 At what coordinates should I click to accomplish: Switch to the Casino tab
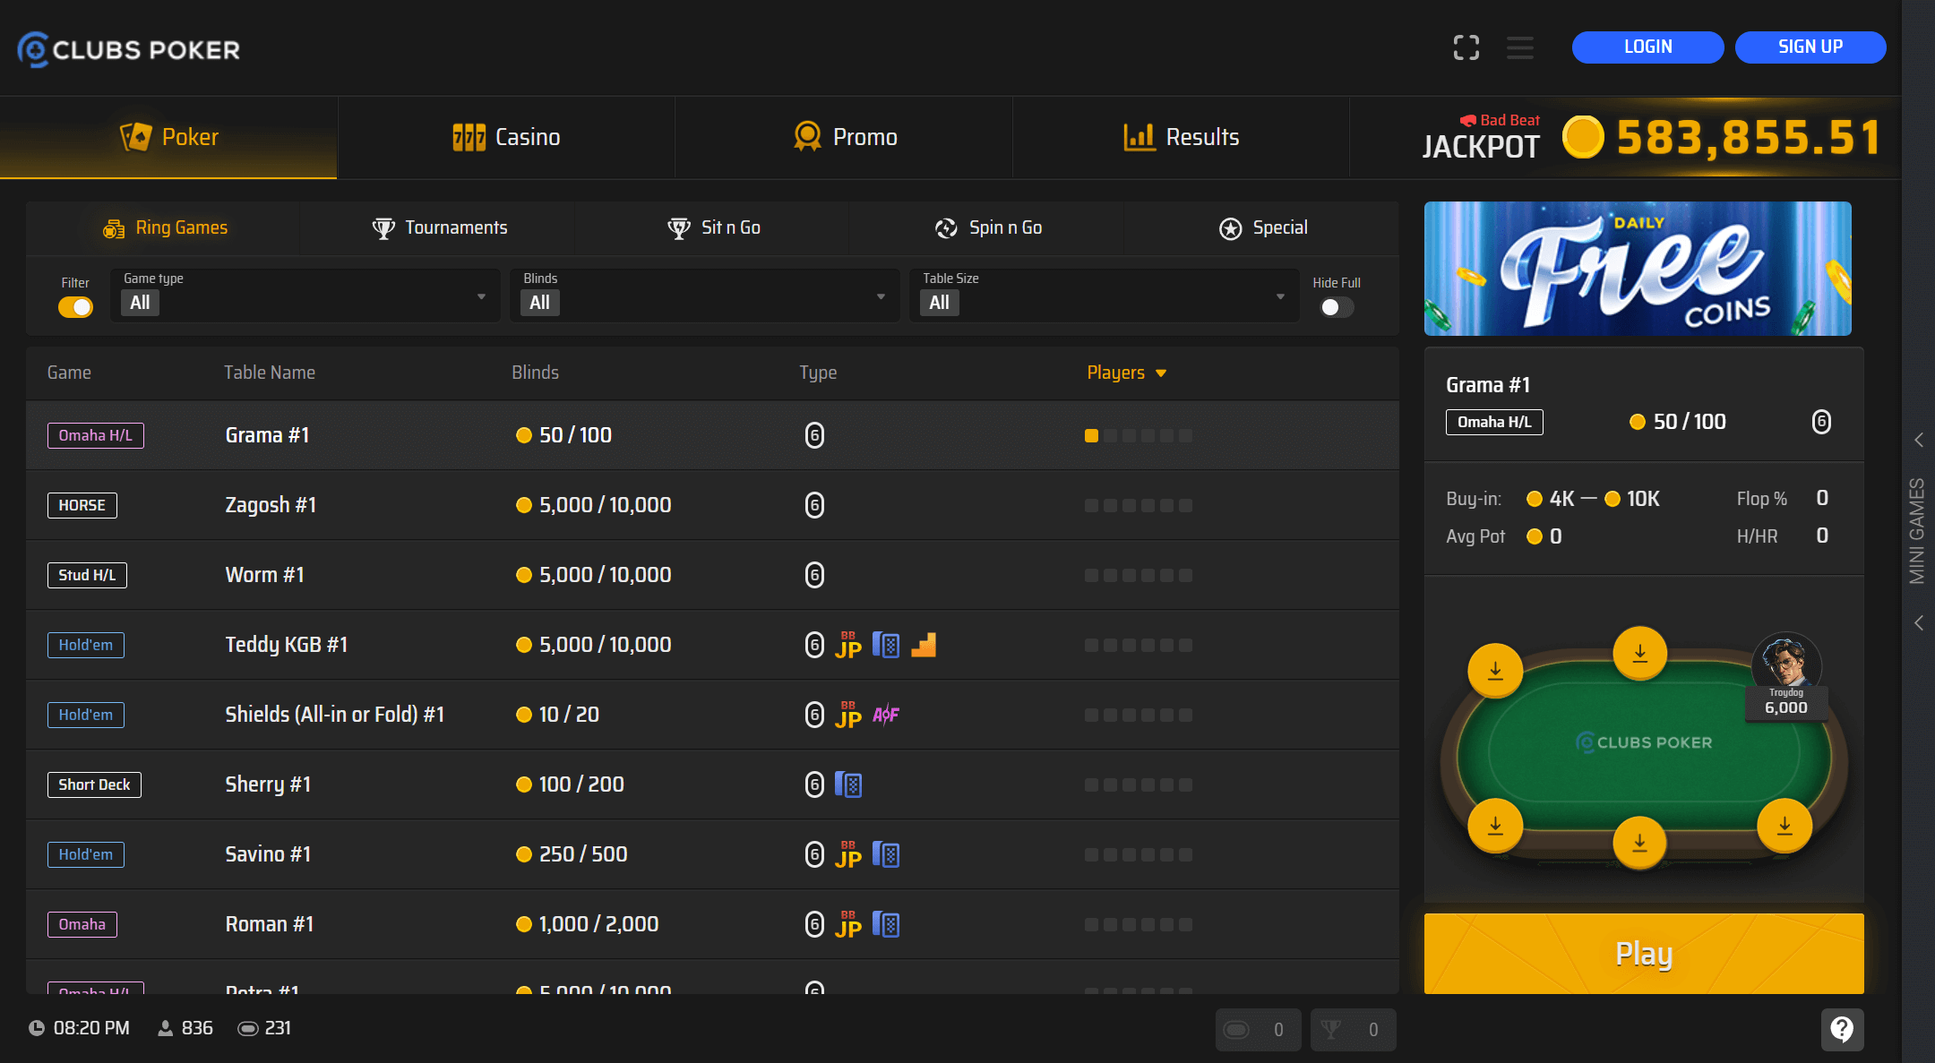506,137
